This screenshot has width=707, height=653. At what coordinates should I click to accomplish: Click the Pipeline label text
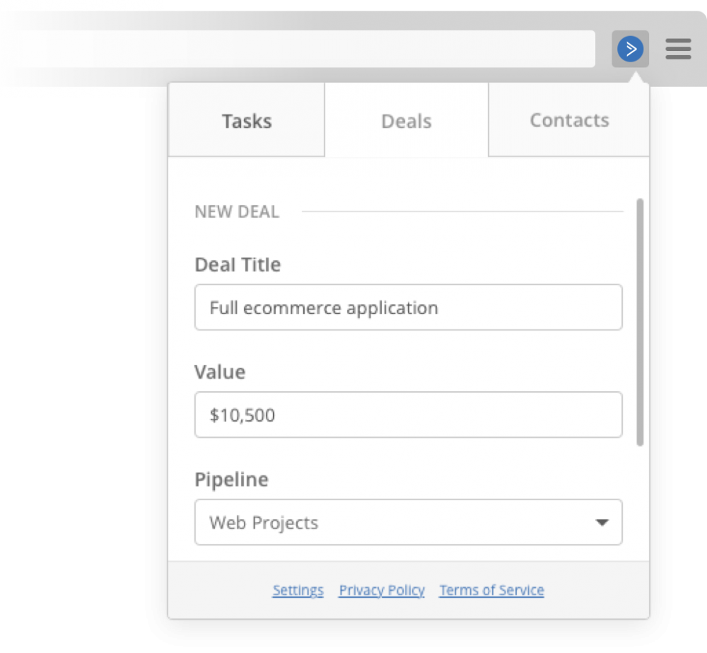click(x=231, y=480)
